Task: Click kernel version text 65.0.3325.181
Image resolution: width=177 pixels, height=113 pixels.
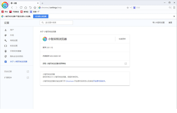Action: tap(55, 56)
